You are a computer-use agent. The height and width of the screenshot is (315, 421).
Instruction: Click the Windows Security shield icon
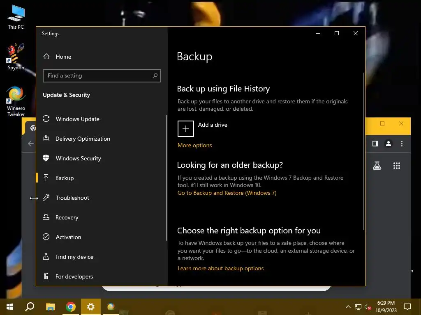pos(46,158)
